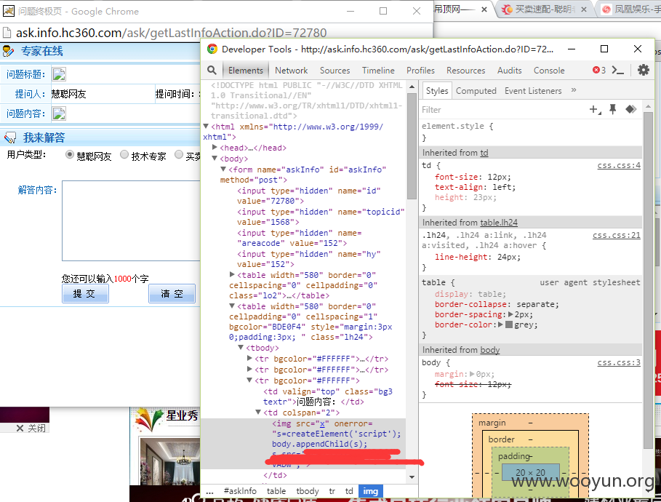Collapse the tbody node
Screen dimensions: 661x502
(x=241, y=348)
